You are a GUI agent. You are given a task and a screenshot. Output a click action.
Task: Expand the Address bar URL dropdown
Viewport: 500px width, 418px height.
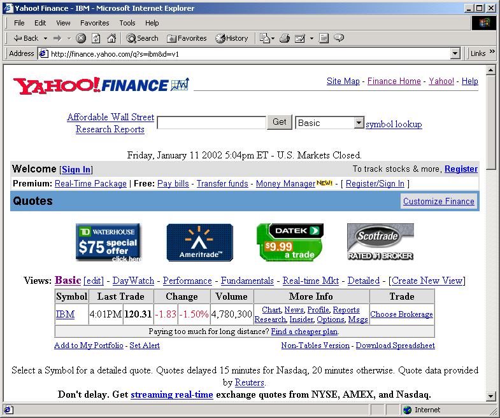(455, 53)
